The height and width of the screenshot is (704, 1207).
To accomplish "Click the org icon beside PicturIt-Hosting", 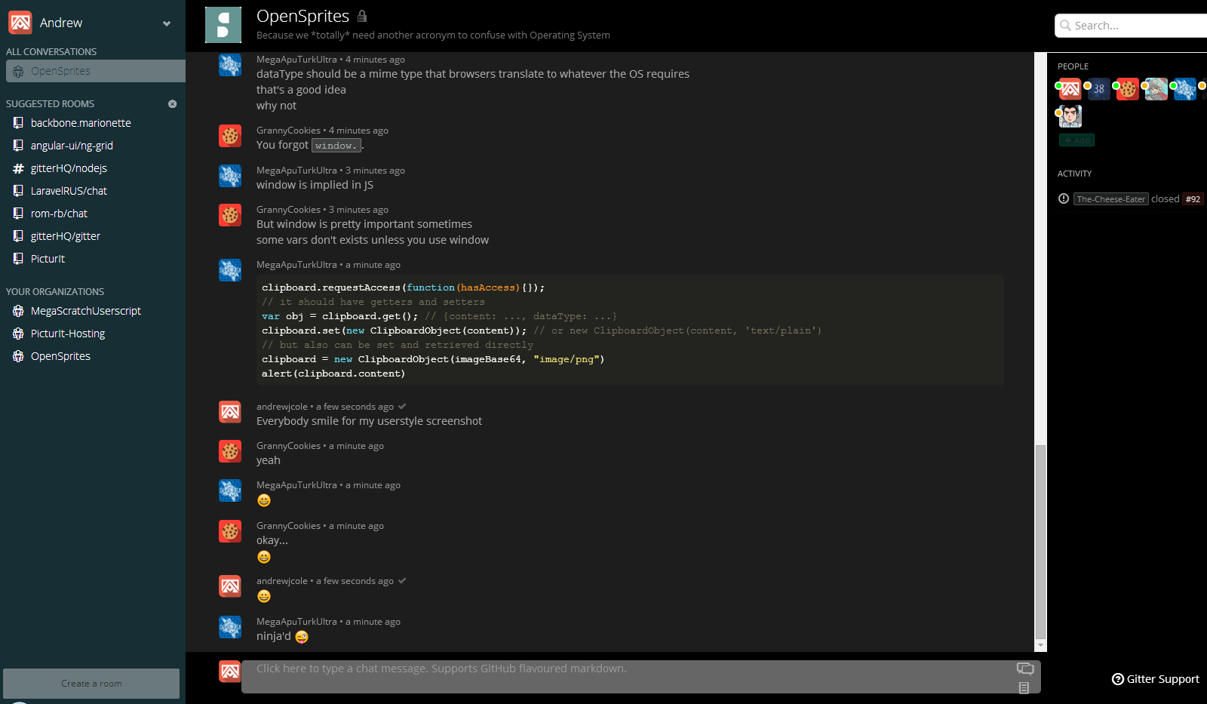I will (18, 334).
